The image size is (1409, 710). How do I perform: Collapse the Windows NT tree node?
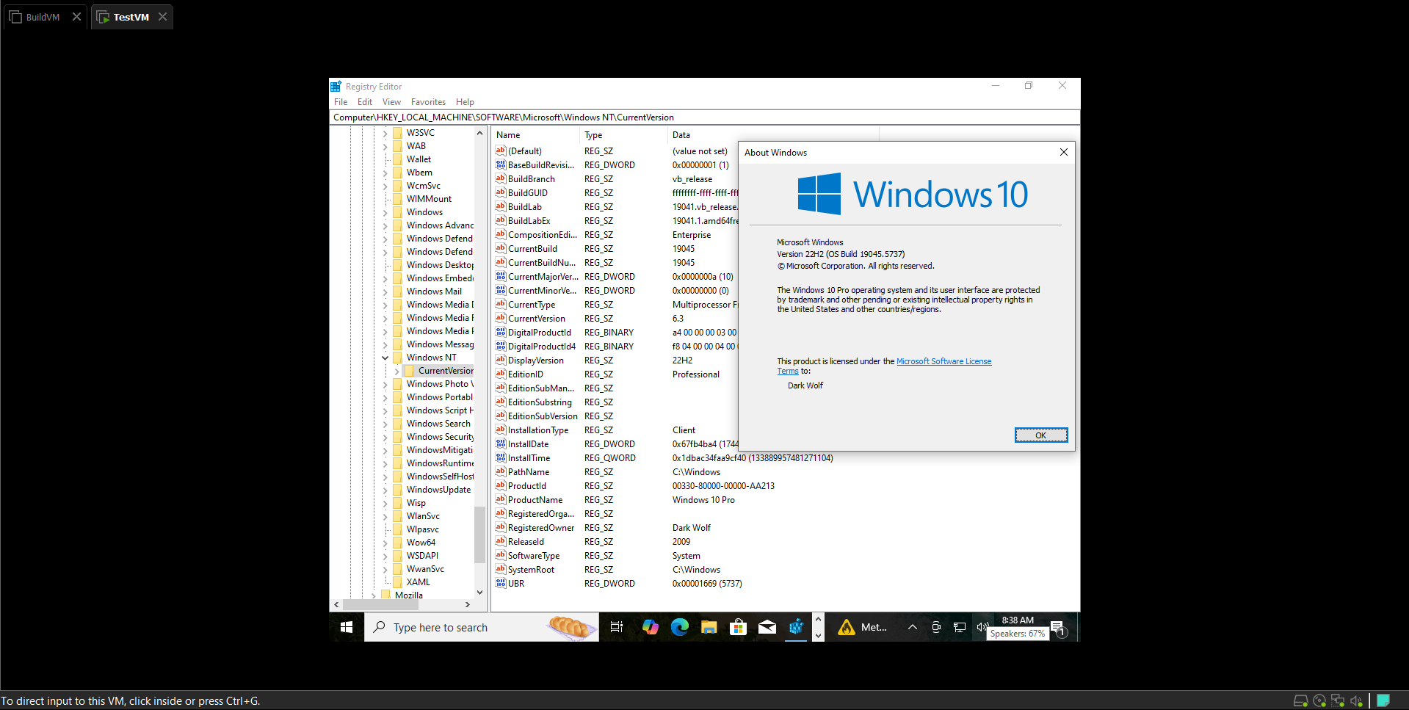tap(385, 358)
